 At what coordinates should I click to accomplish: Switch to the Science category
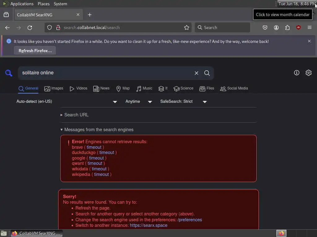coord(183,89)
